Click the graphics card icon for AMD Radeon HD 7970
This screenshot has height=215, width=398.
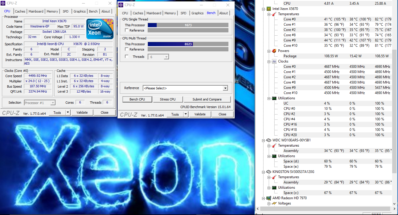268,198
